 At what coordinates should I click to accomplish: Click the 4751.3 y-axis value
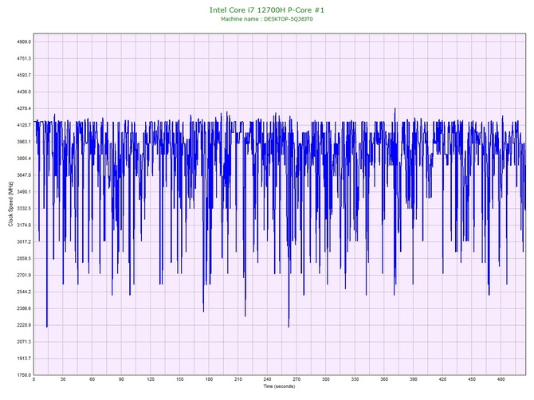(24, 58)
